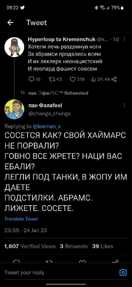Open camera icon in reply bar
The height and width of the screenshot is (287, 132).
click(123, 272)
